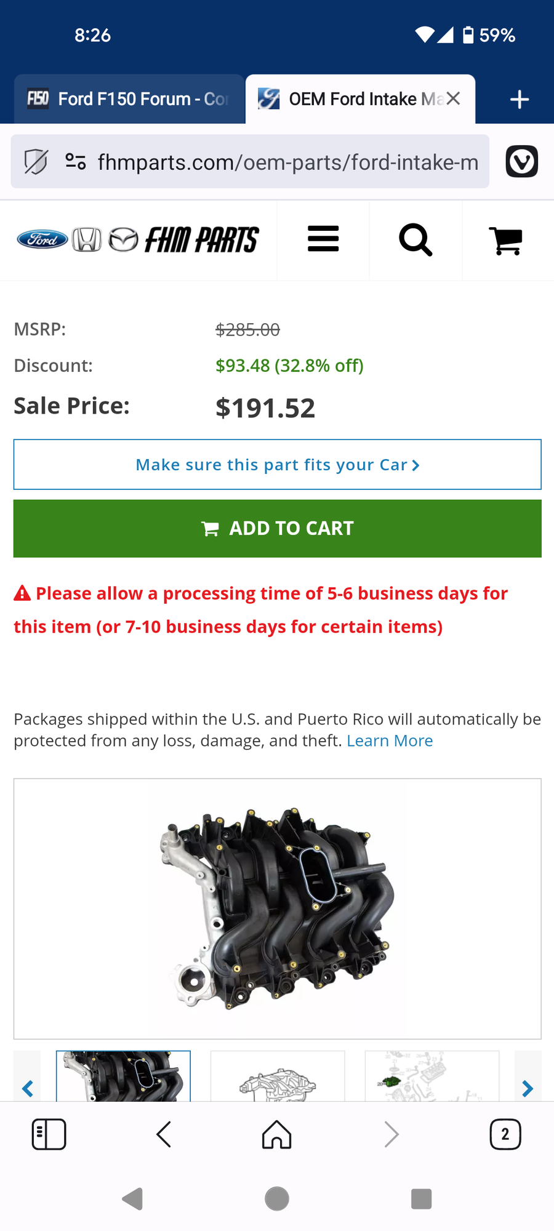Open the site search
Screen dimensions: 554x1231
pos(415,240)
